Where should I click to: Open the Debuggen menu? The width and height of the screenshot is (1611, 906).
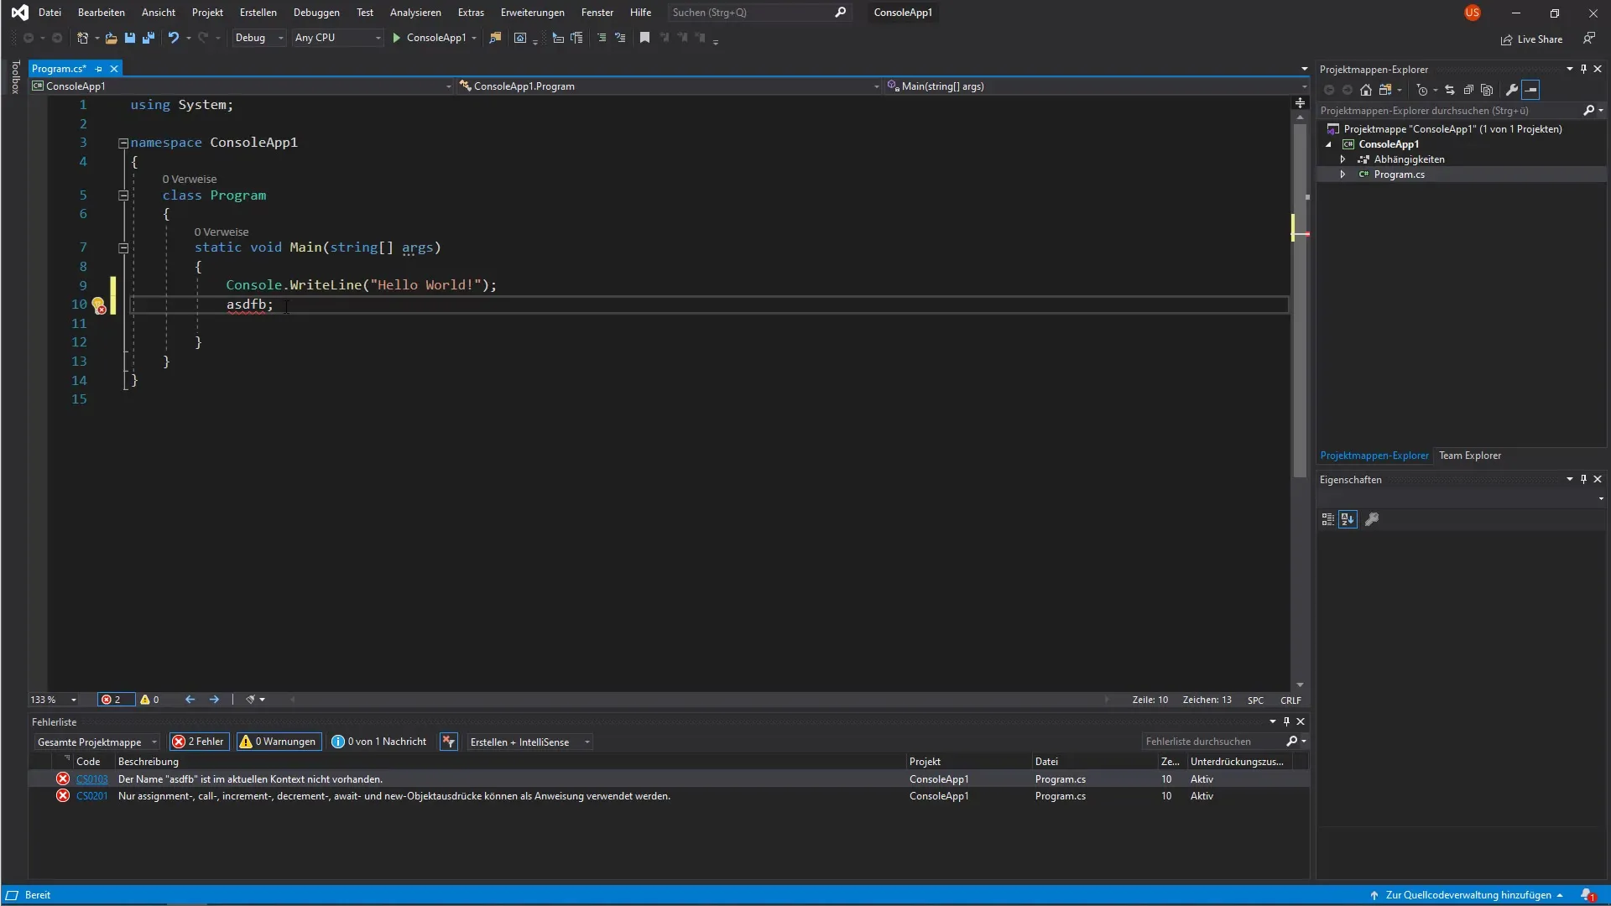coord(316,13)
